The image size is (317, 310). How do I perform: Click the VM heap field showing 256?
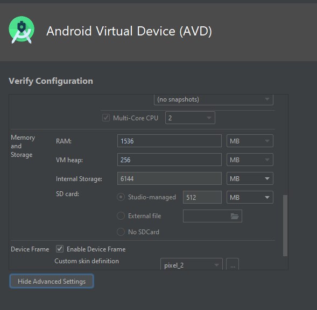[x=170, y=160]
